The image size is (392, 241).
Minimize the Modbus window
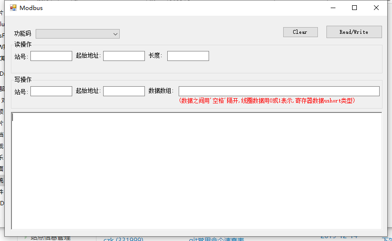pos(333,8)
